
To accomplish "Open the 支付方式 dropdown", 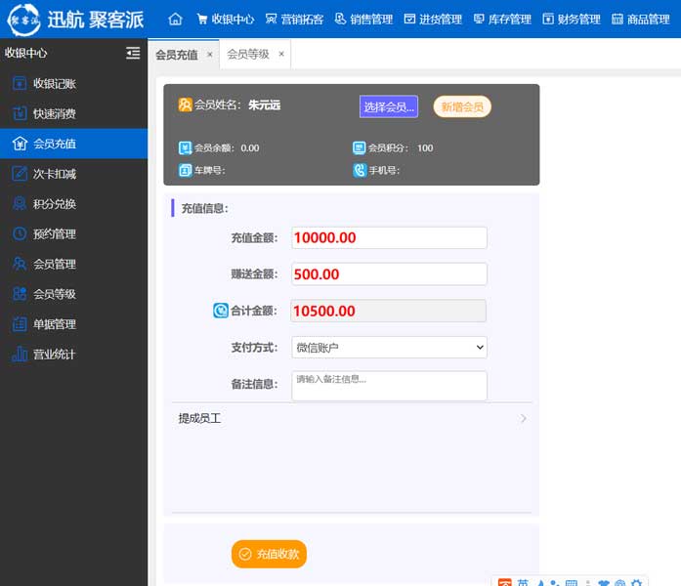I will 389,348.
